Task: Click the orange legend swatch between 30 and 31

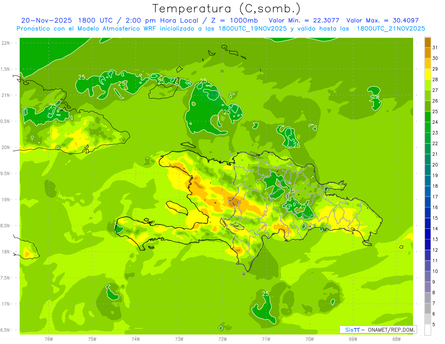Action: coord(428,53)
